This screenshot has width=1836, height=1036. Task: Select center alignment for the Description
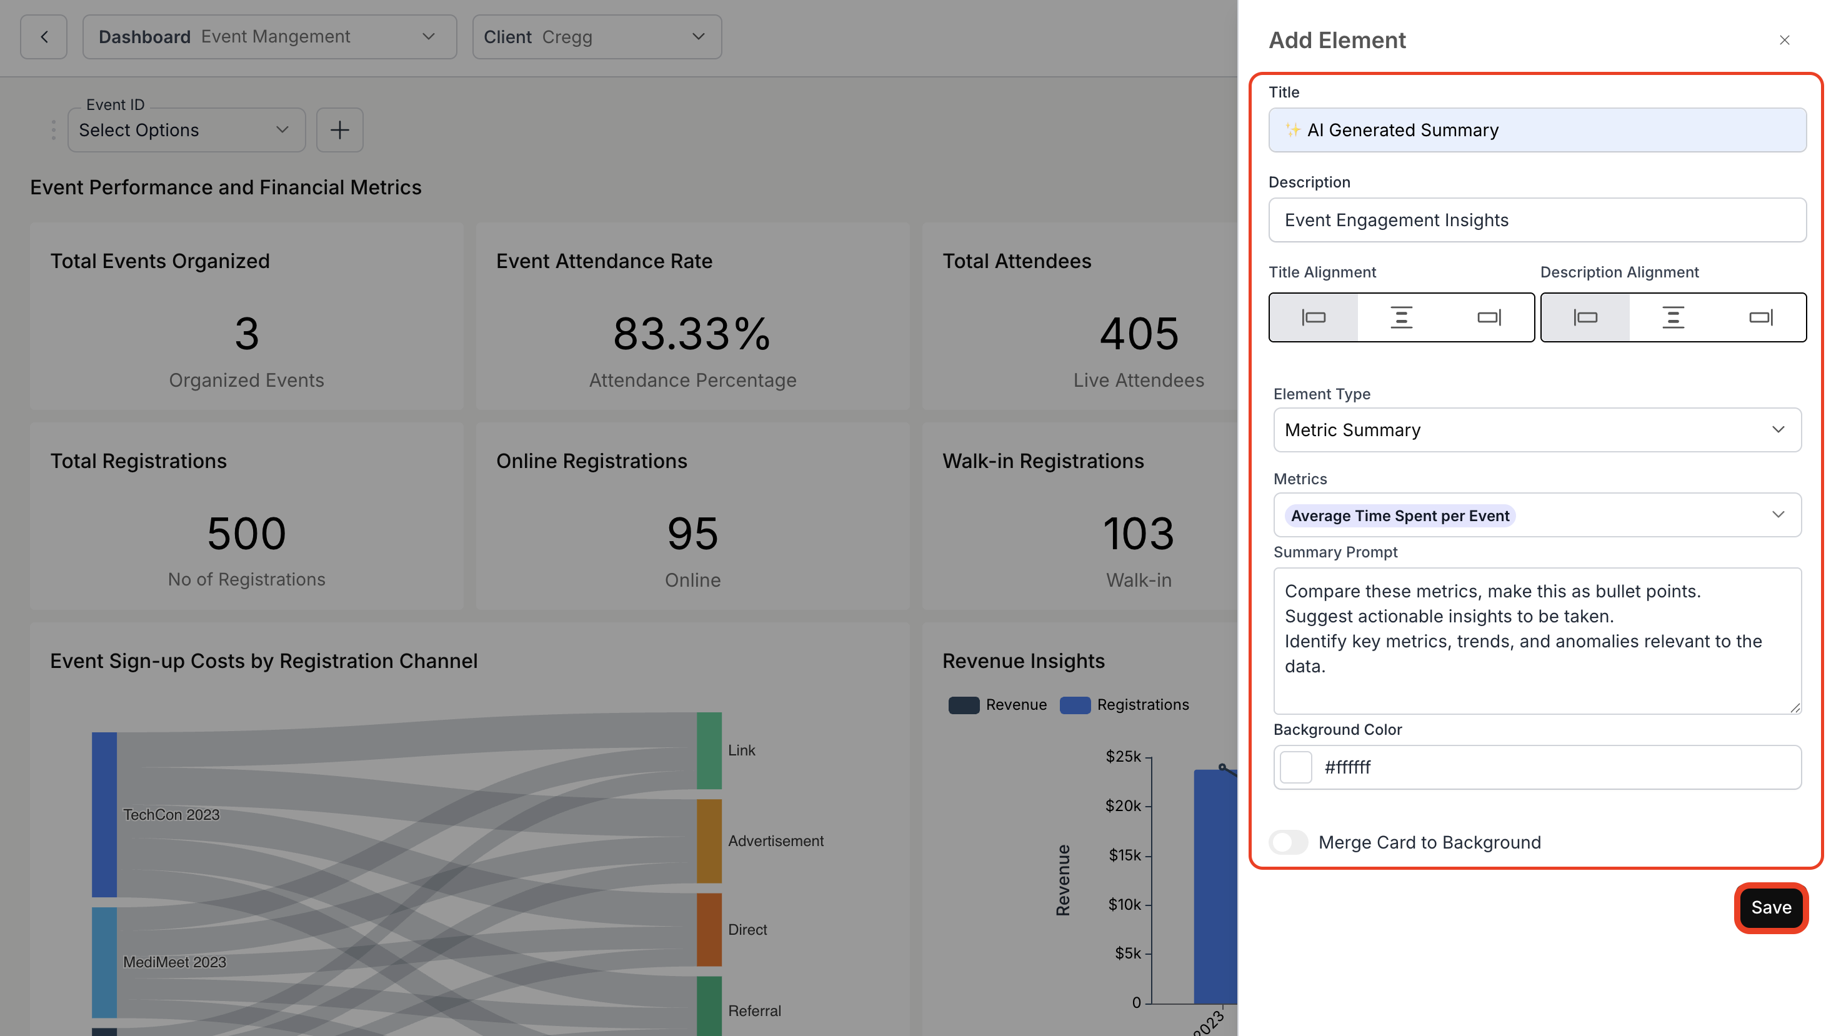[x=1674, y=318]
